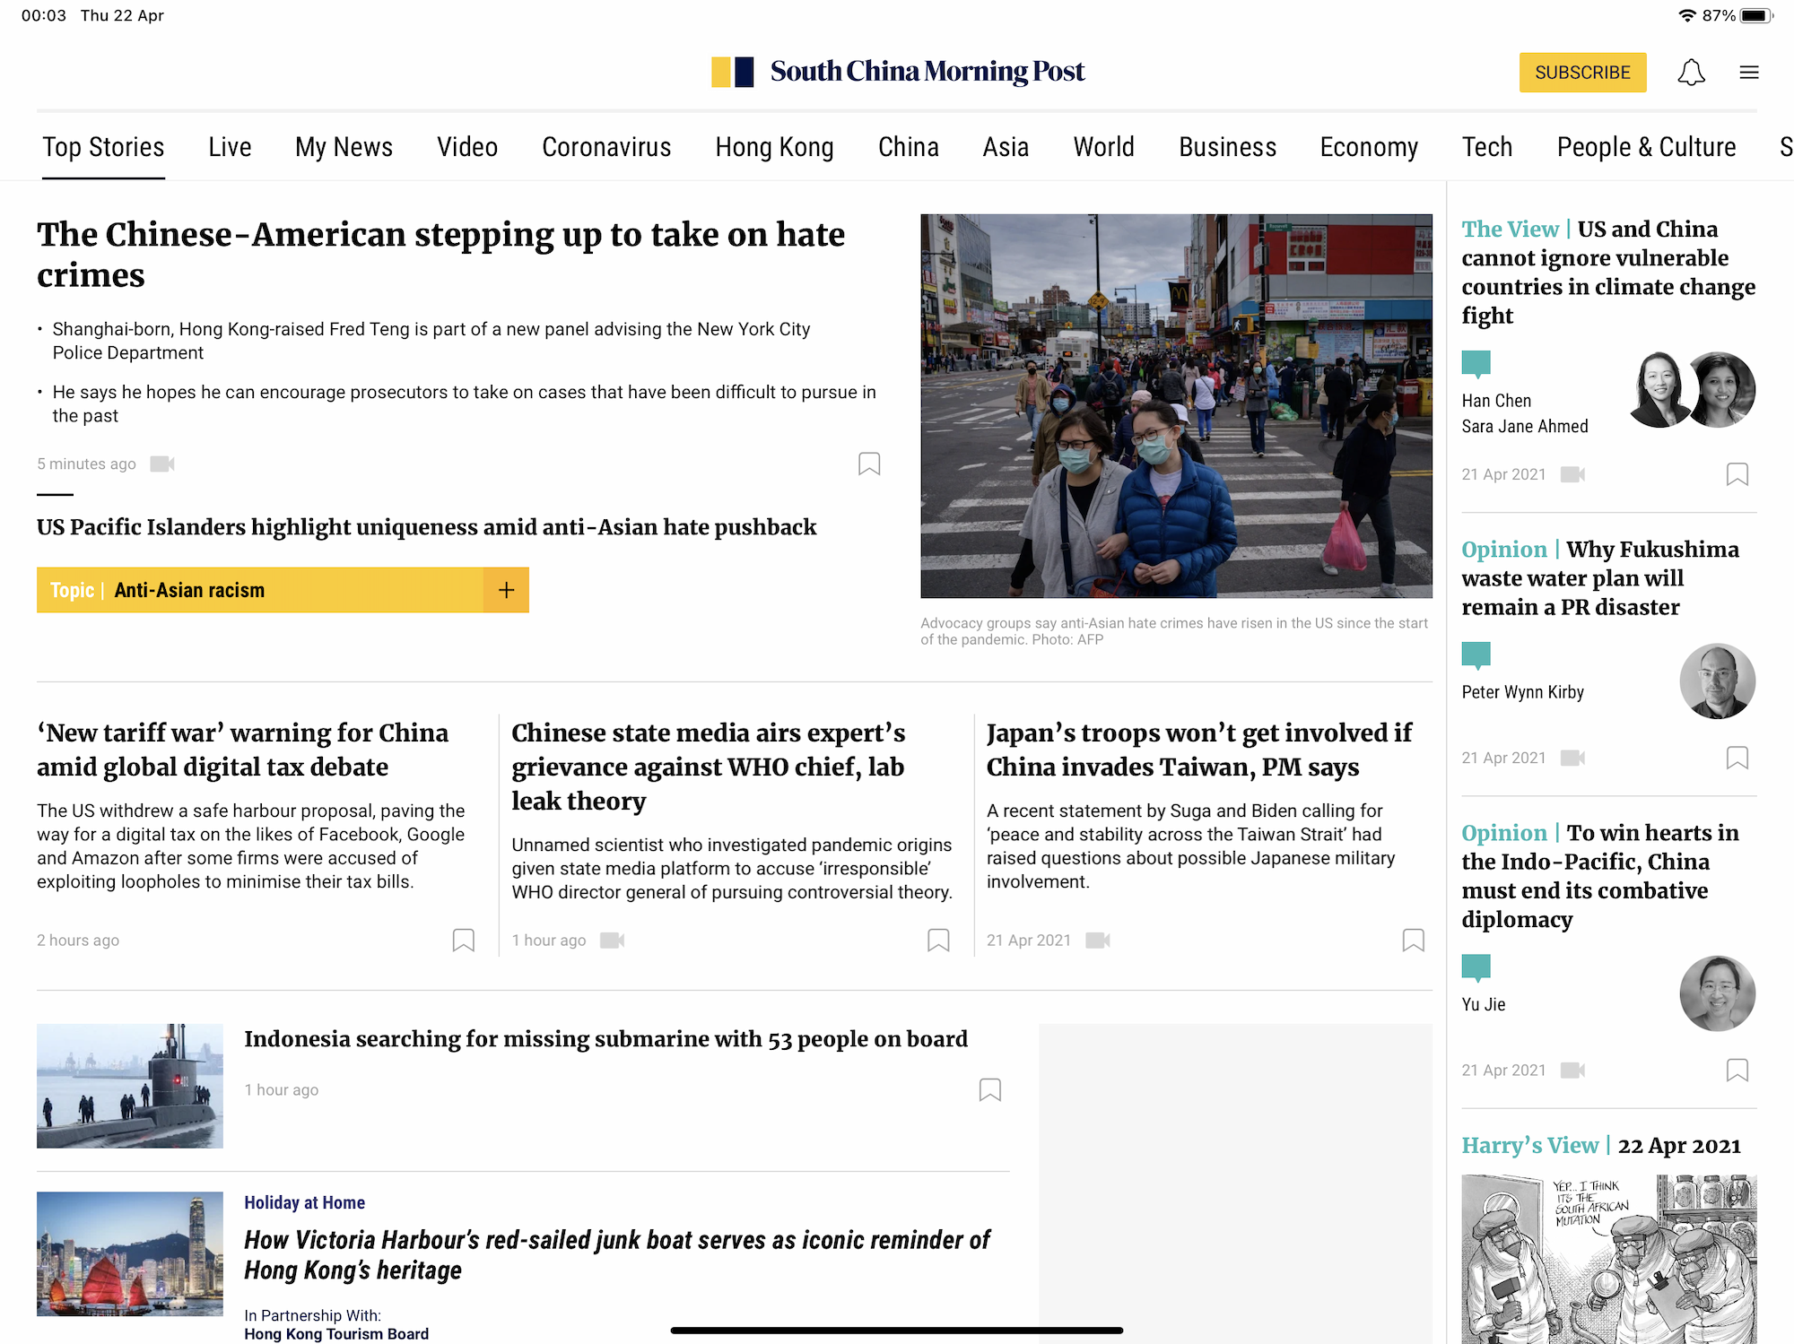Open Victoria Harbour junk boat article

coord(617,1255)
